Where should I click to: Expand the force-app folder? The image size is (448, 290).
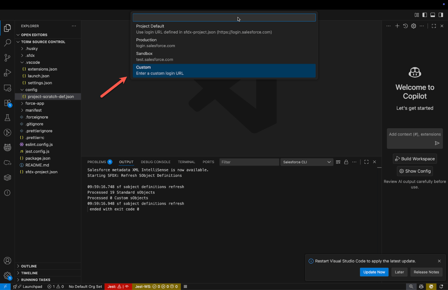pos(35,104)
